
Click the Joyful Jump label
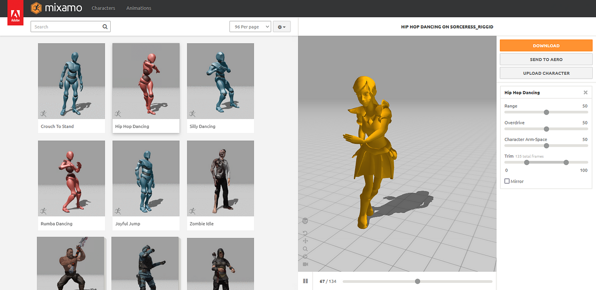128,224
